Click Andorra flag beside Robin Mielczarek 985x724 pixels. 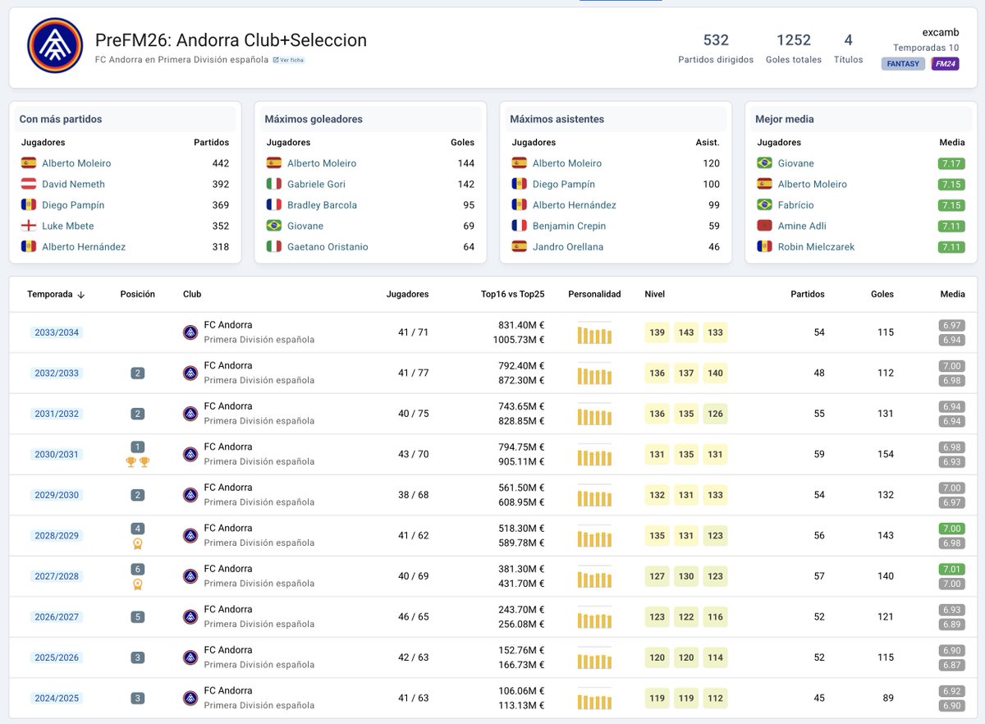coord(765,246)
